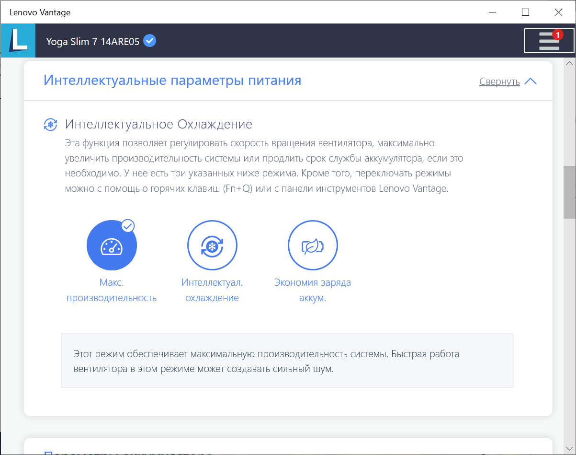This screenshot has height=455, width=576.
Task: Select the Battery saving leaf mode
Action: tap(313, 245)
